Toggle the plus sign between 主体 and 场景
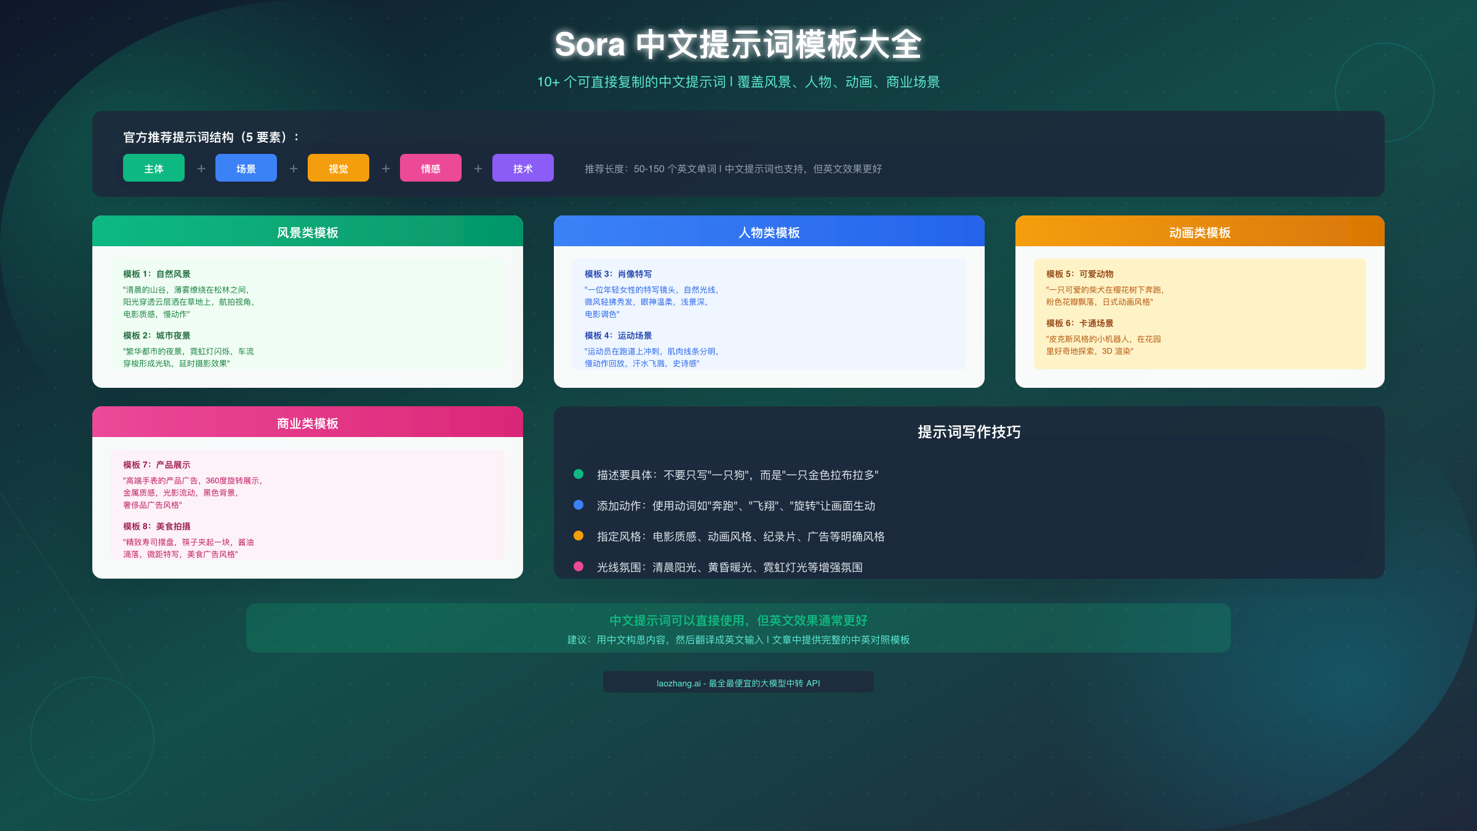The width and height of the screenshot is (1477, 831). pyautogui.click(x=200, y=167)
